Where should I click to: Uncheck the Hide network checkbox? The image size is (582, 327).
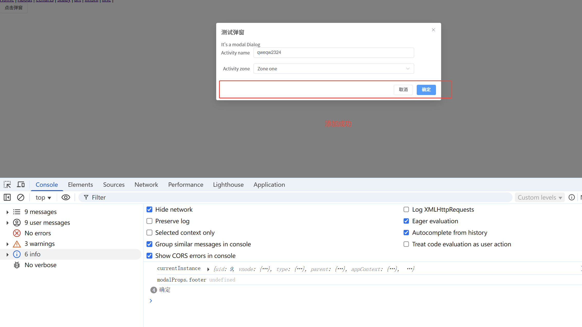tap(149, 209)
